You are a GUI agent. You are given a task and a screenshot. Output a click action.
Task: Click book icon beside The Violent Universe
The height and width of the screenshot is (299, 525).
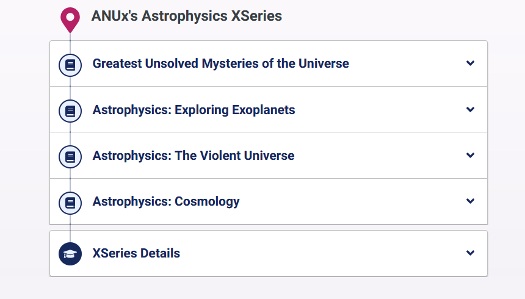pos(70,156)
